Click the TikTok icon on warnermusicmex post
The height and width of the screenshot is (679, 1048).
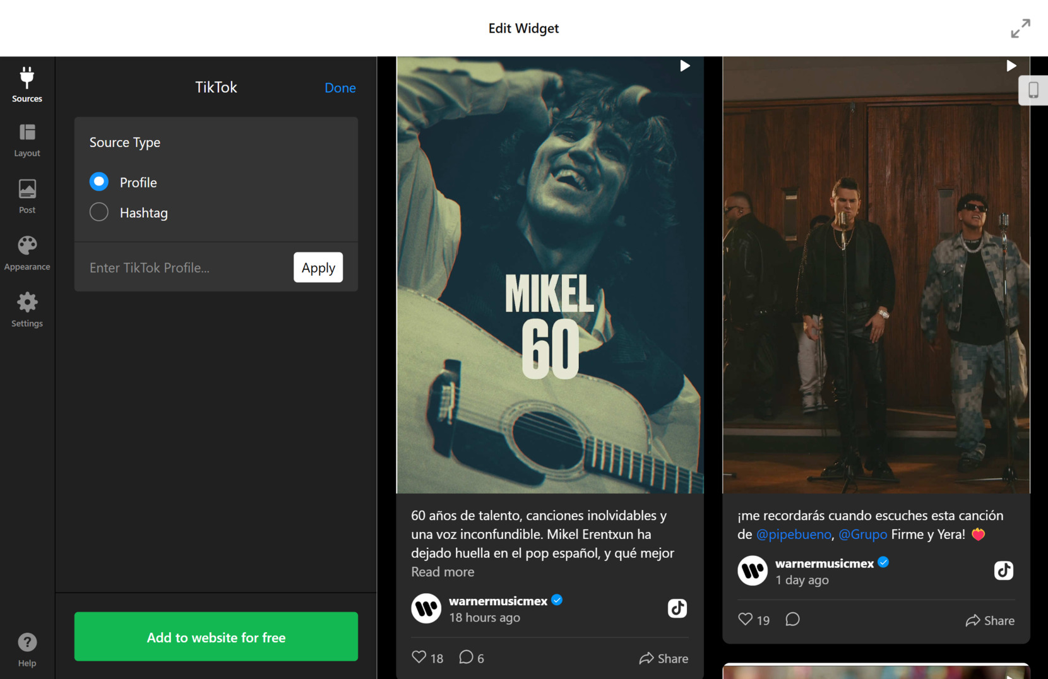click(677, 608)
